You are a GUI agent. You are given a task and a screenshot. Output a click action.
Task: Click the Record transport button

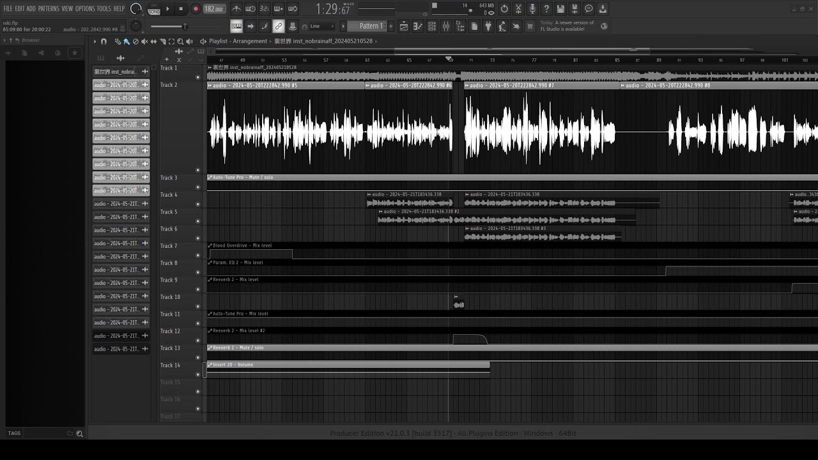[x=196, y=9]
